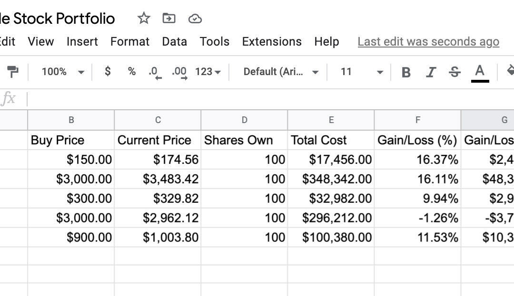The image size is (514, 296).
Task: Open the Extensions menu
Action: point(271,42)
